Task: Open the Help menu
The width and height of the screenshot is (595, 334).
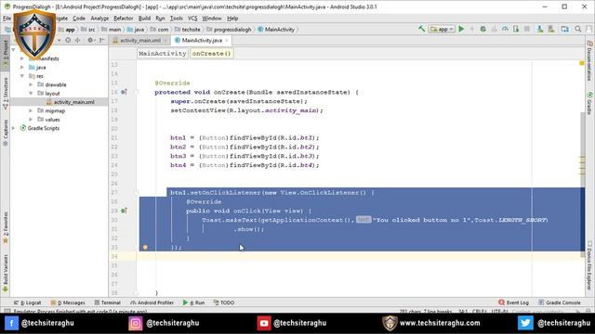Action: pos(232,19)
